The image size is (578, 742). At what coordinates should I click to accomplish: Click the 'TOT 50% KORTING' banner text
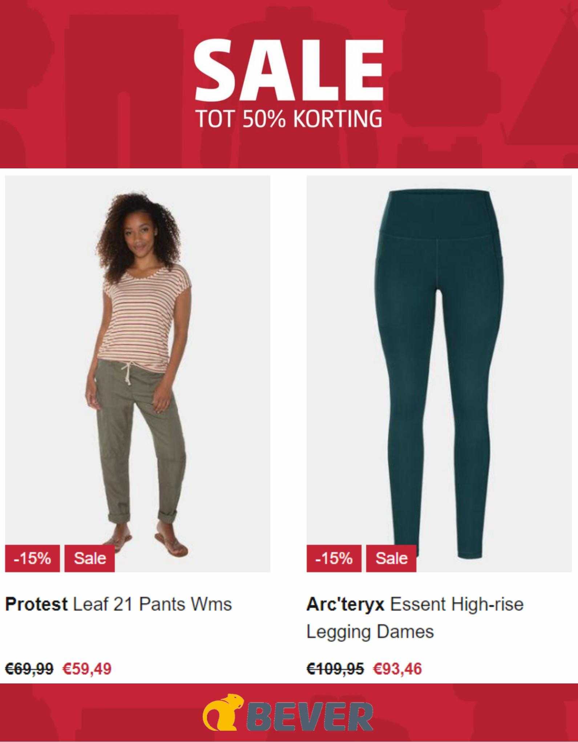[289, 119]
